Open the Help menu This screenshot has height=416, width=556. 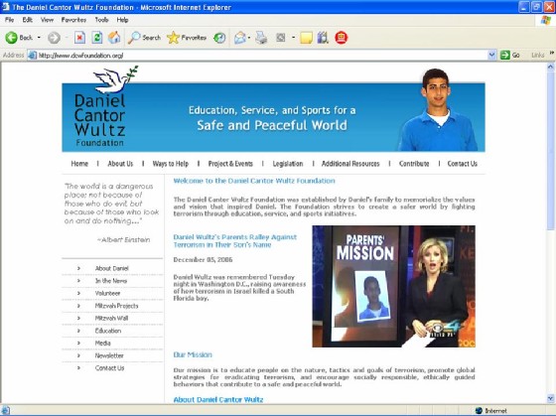click(x=122, y=20)
